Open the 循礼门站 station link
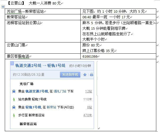Viewport: 160px width, 132px height. point(60,91)
